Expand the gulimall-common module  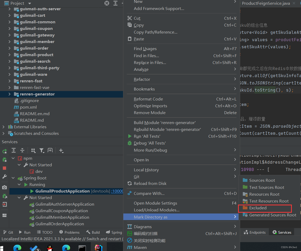(x=9, y=22)
